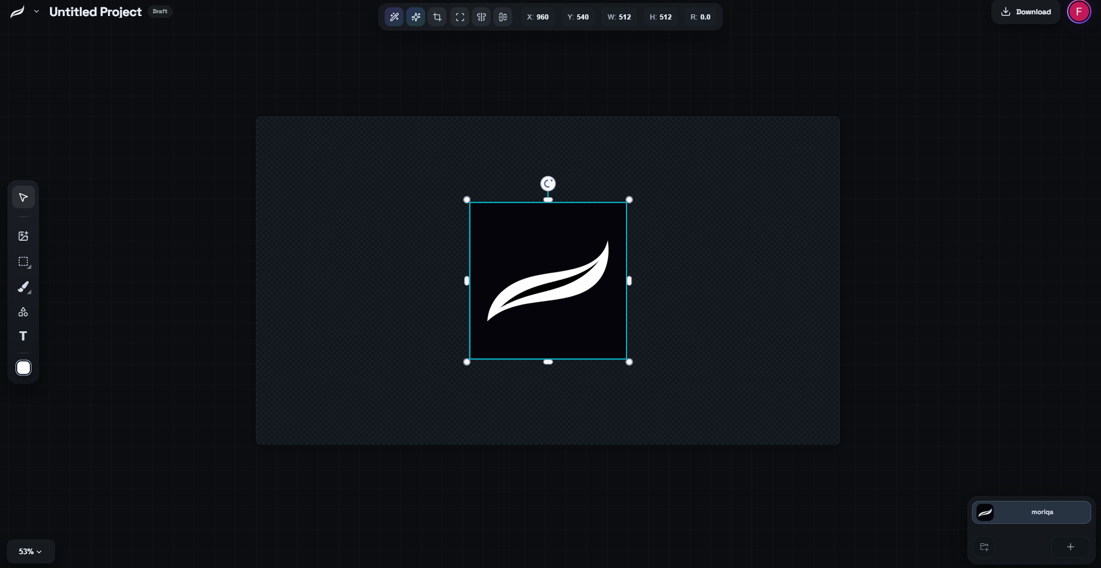Open the 53% zoom dropdown

(x=30, y=551)
